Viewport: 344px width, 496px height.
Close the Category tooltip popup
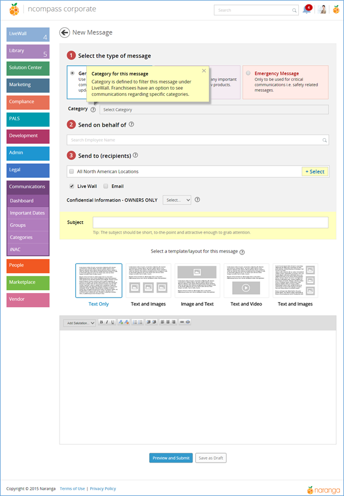[x=204, y=71]
